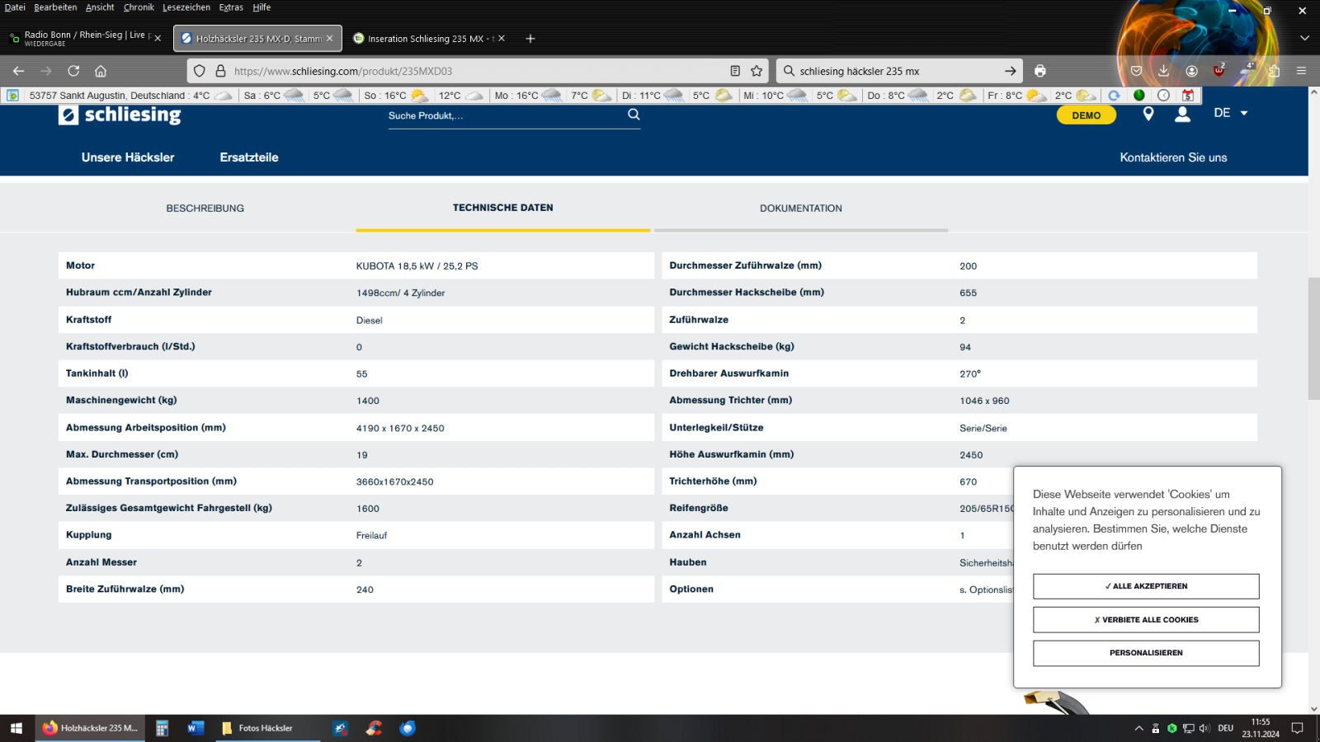Open a new browser tab with plus button
1320x742 pixels.
coord(530,38)
